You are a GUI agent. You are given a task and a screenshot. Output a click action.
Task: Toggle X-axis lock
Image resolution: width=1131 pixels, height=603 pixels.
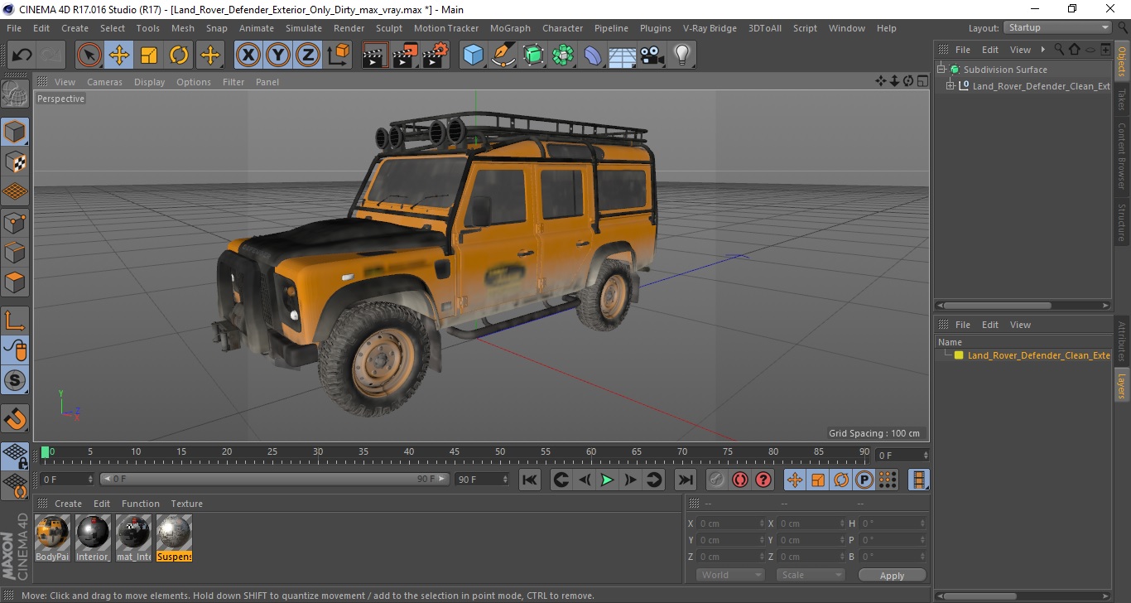[x=248, y=55]
